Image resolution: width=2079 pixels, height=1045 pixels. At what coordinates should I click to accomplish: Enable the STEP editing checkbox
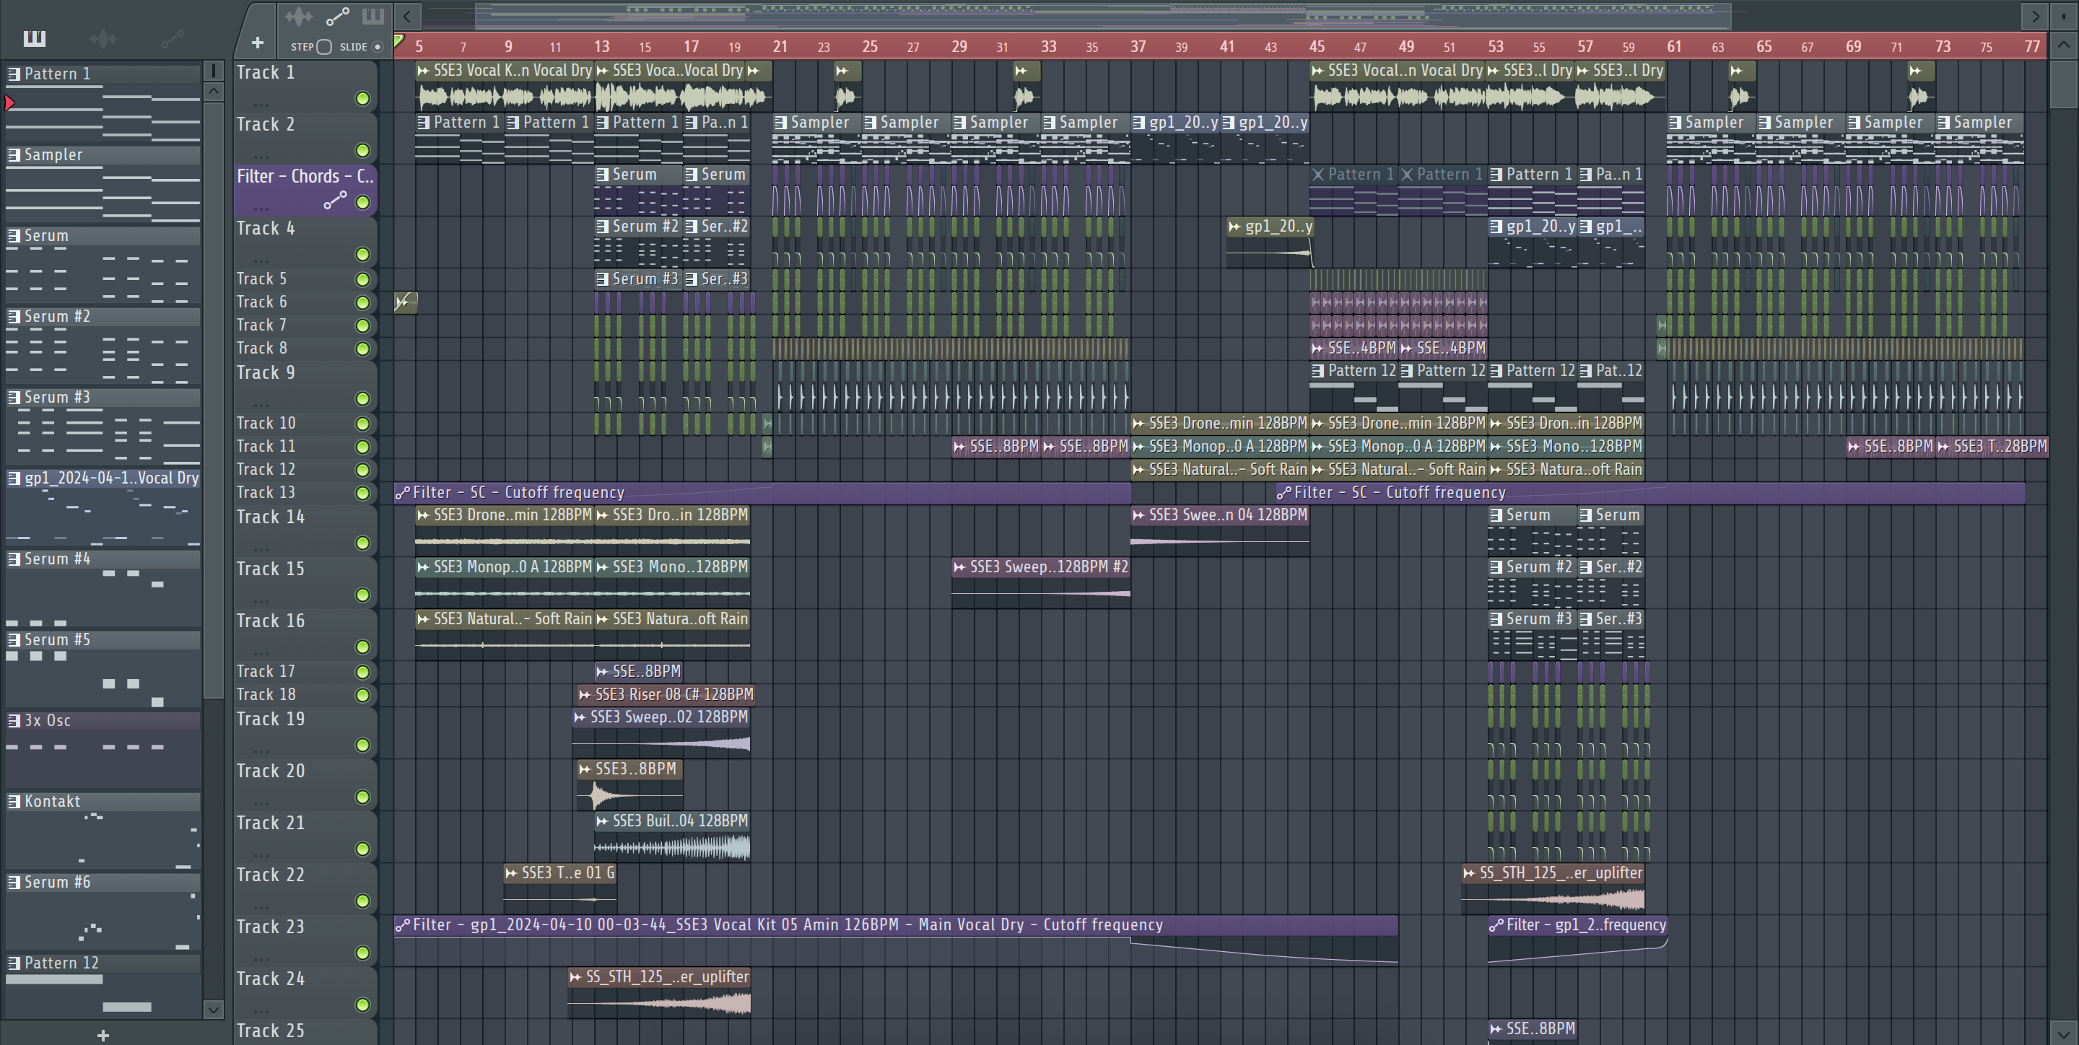[324, 47]
